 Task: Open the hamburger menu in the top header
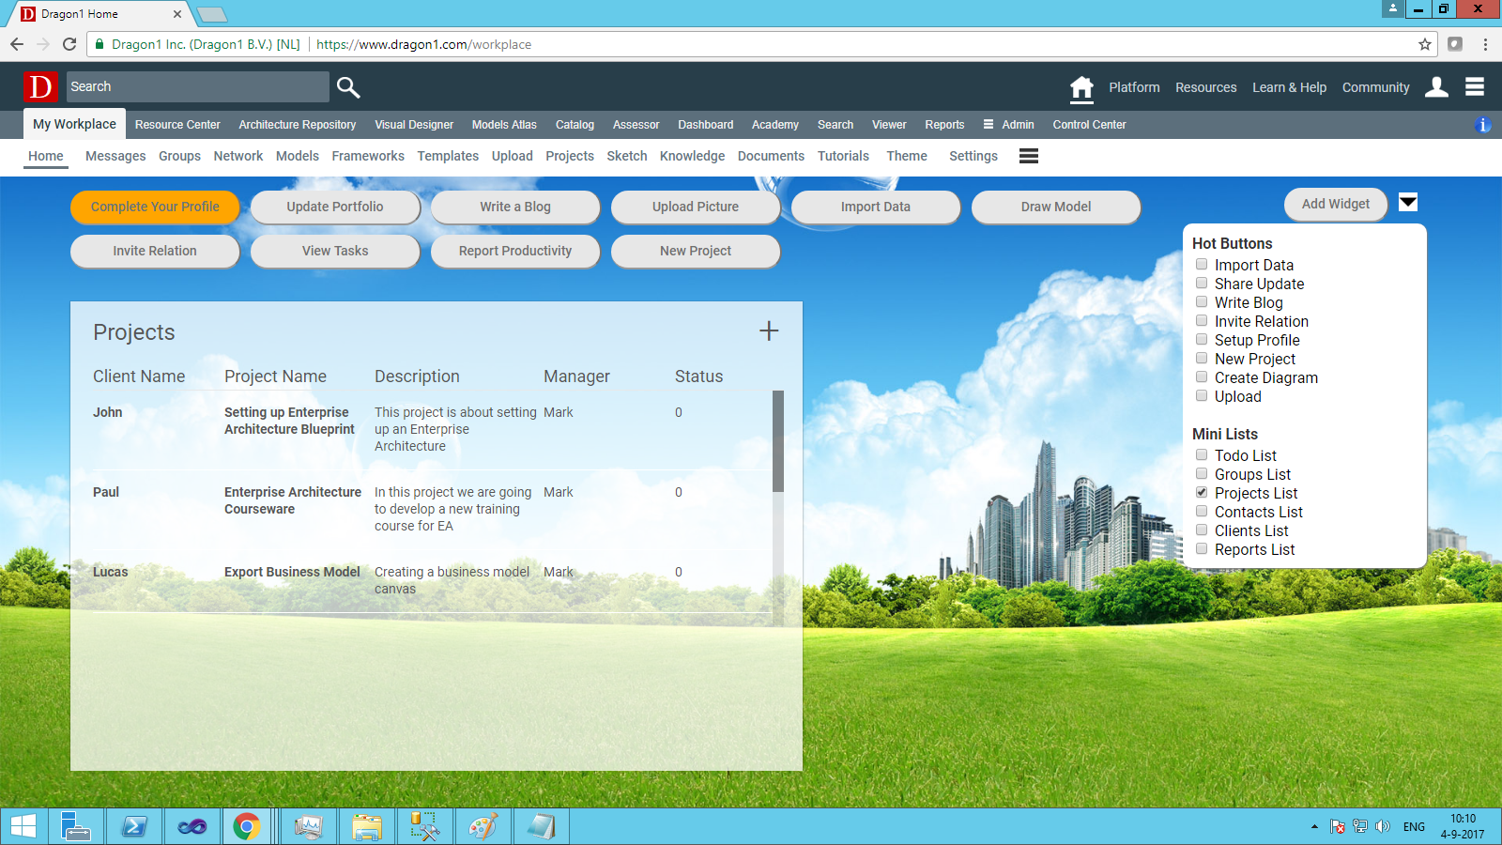(1475, 86)
